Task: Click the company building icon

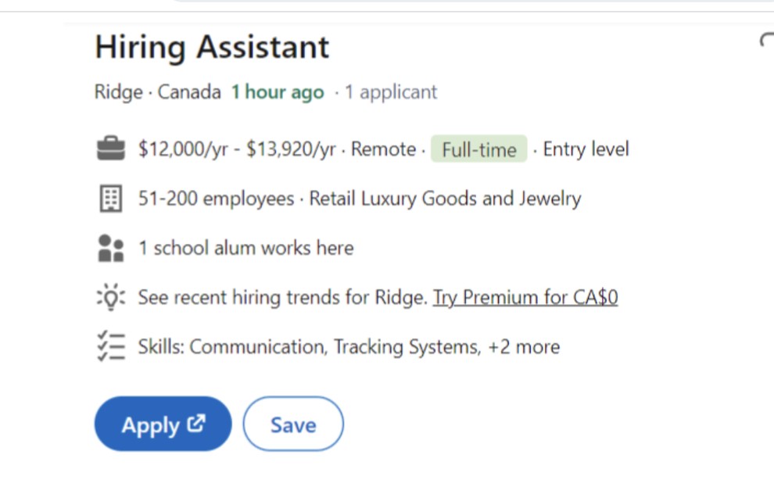Action: (x=111, y=198)
